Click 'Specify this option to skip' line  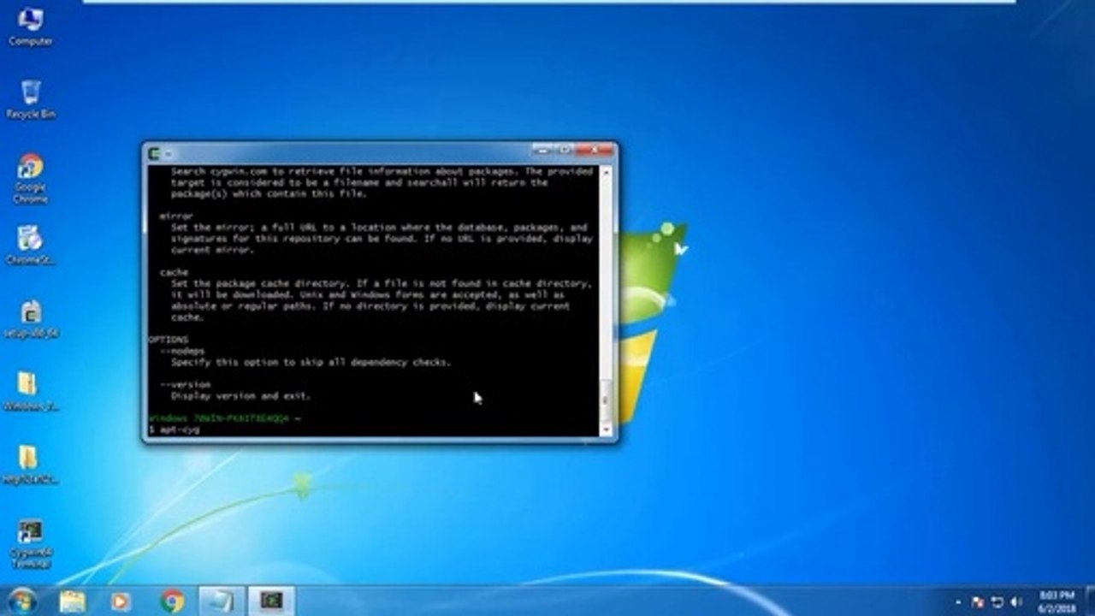click(310, 362)
